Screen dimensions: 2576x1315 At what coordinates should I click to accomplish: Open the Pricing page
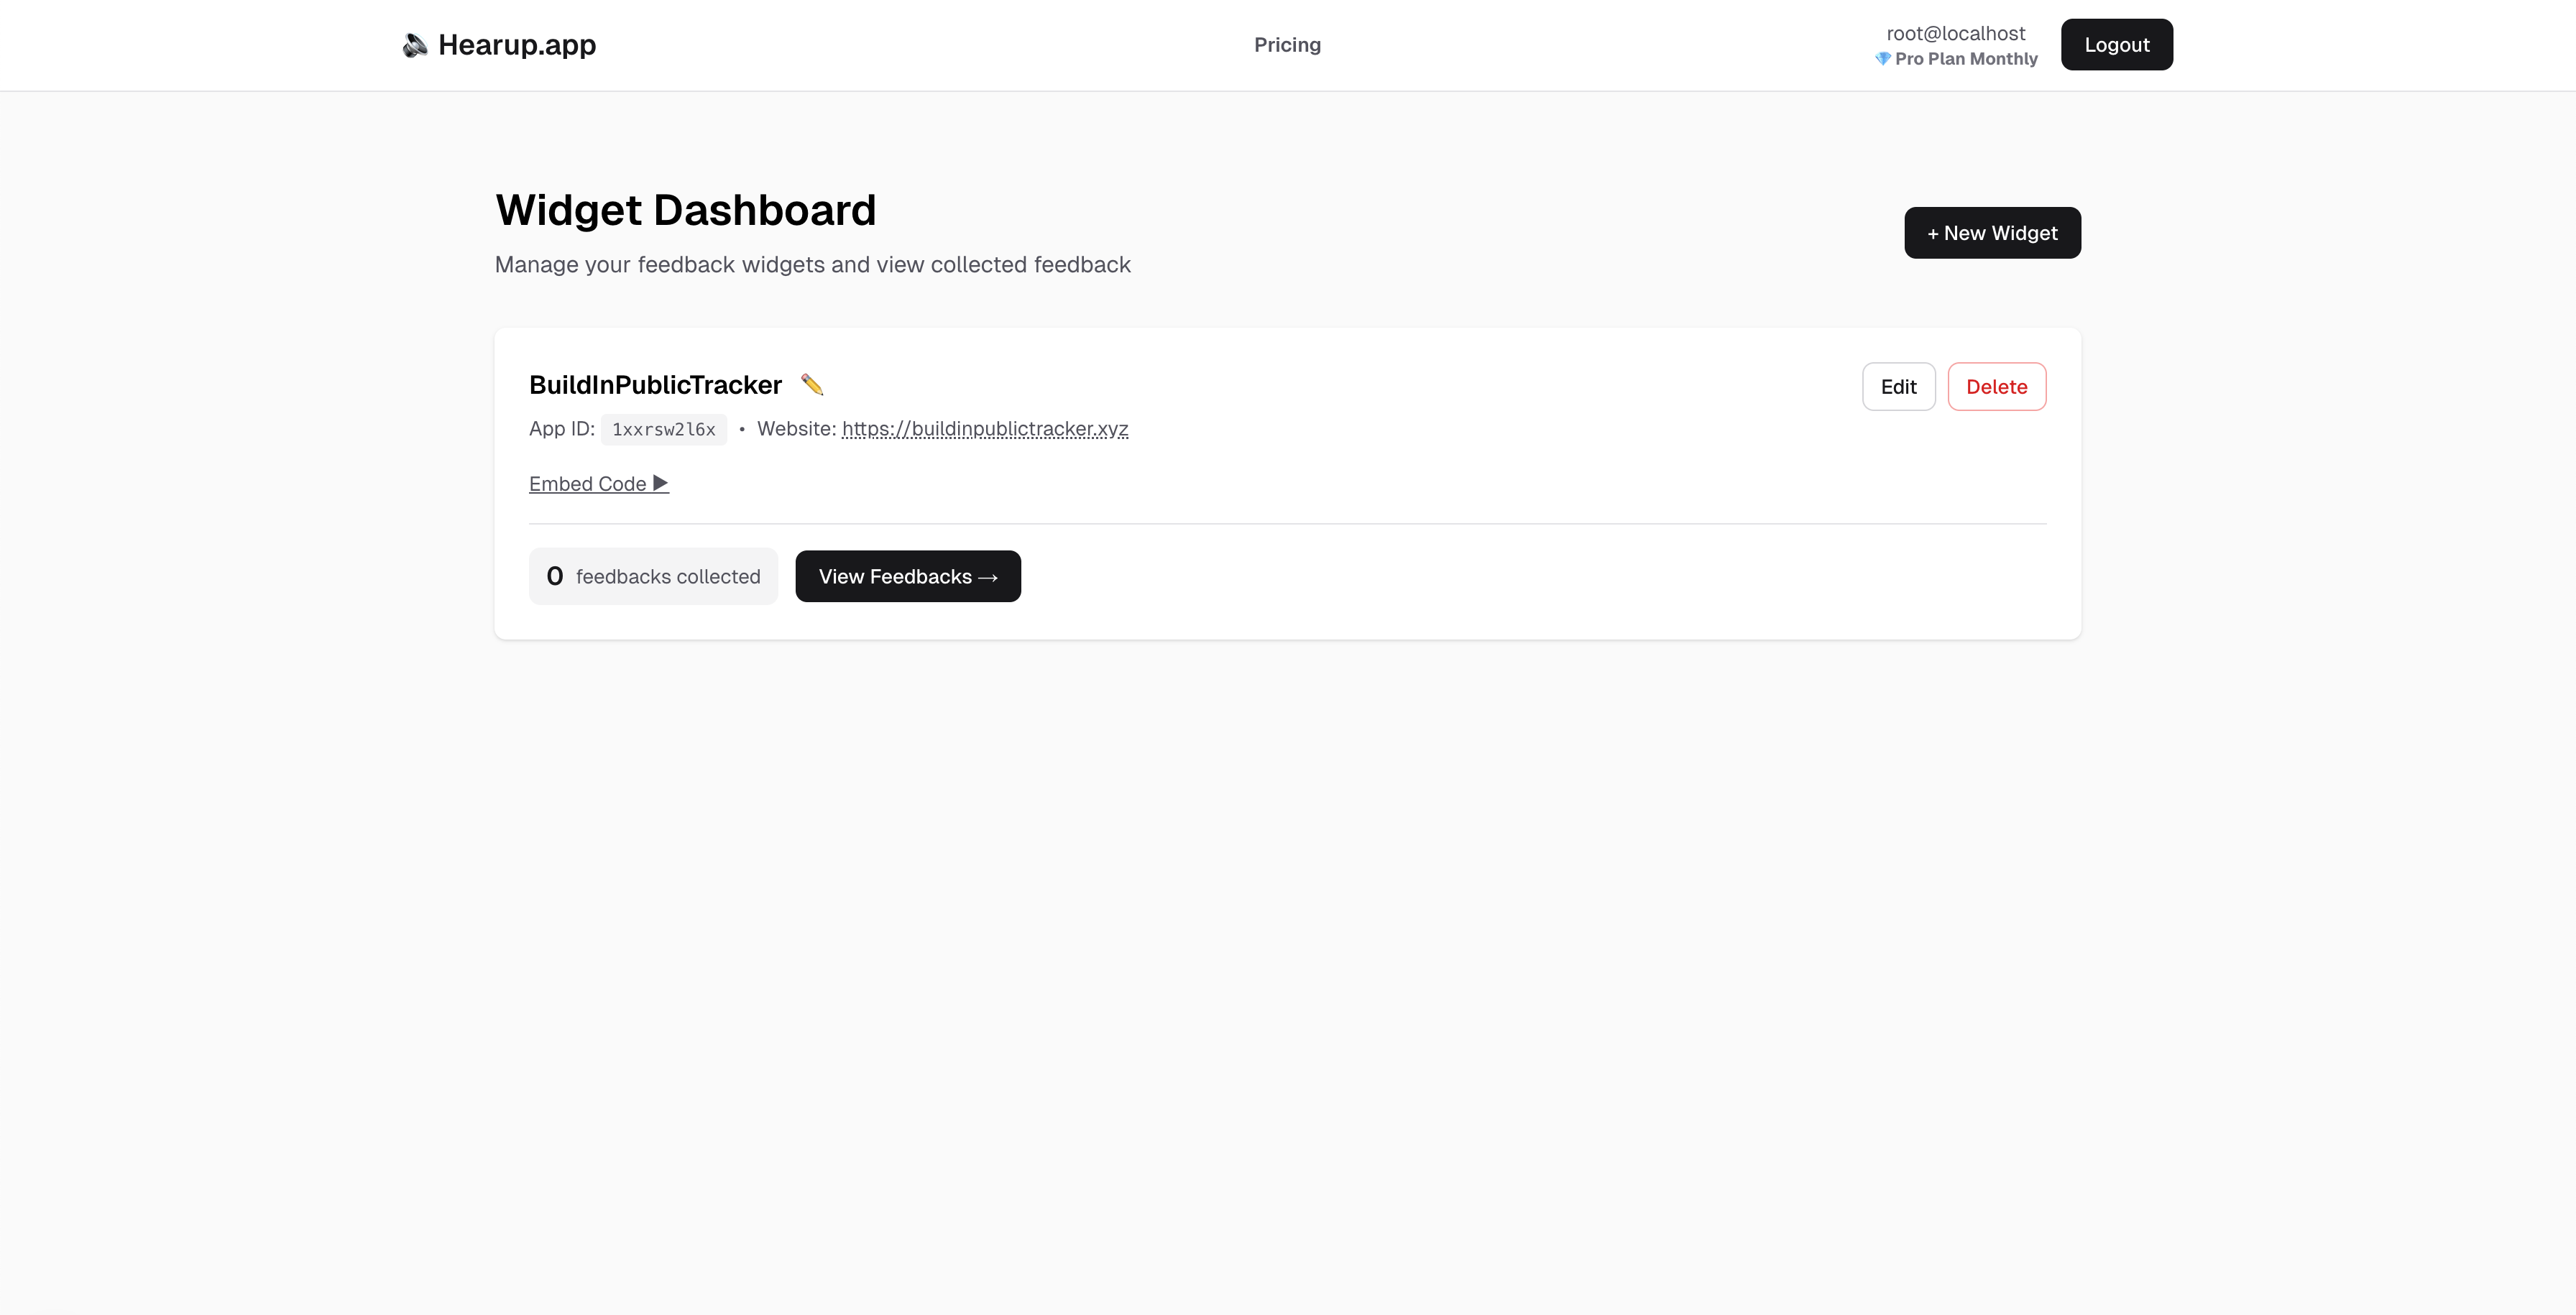tap(1287, 44)
